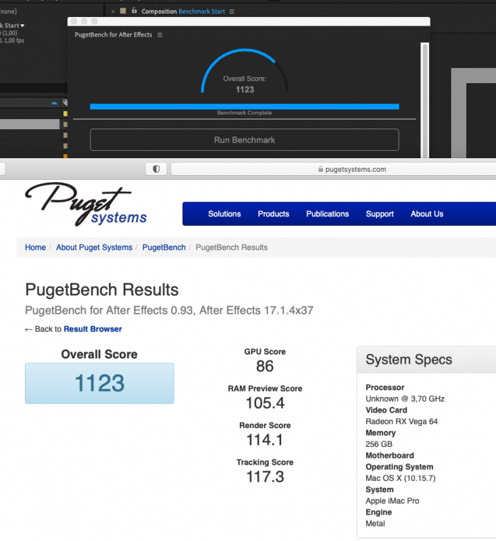Click the OS value 'Mac OS X (10.15.7)'
Viewport: 496px width, 541px height.
[x=401, y=478]
